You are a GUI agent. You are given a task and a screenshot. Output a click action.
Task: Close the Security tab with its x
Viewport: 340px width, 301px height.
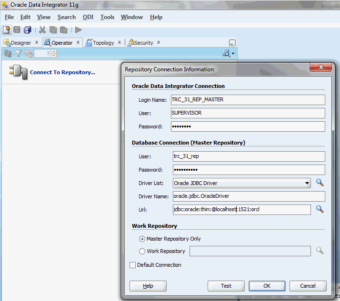point(159,42)
